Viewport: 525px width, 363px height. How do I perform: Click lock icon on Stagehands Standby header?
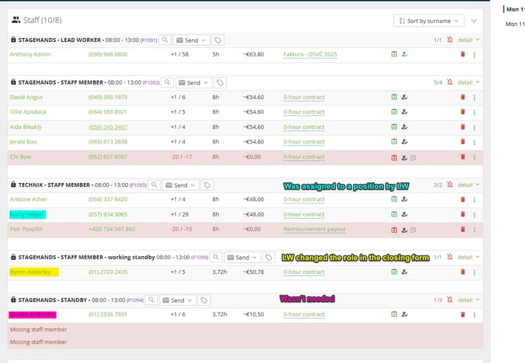click(x=13, y=300)
